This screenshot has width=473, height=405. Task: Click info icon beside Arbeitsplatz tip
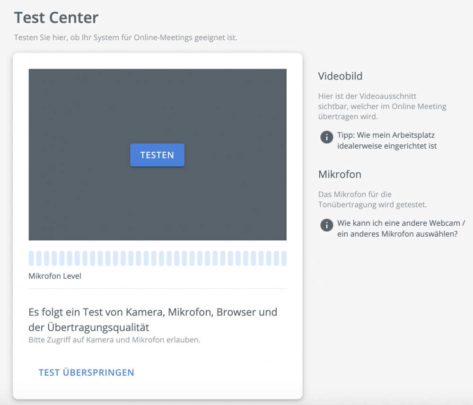coord(326,137)
